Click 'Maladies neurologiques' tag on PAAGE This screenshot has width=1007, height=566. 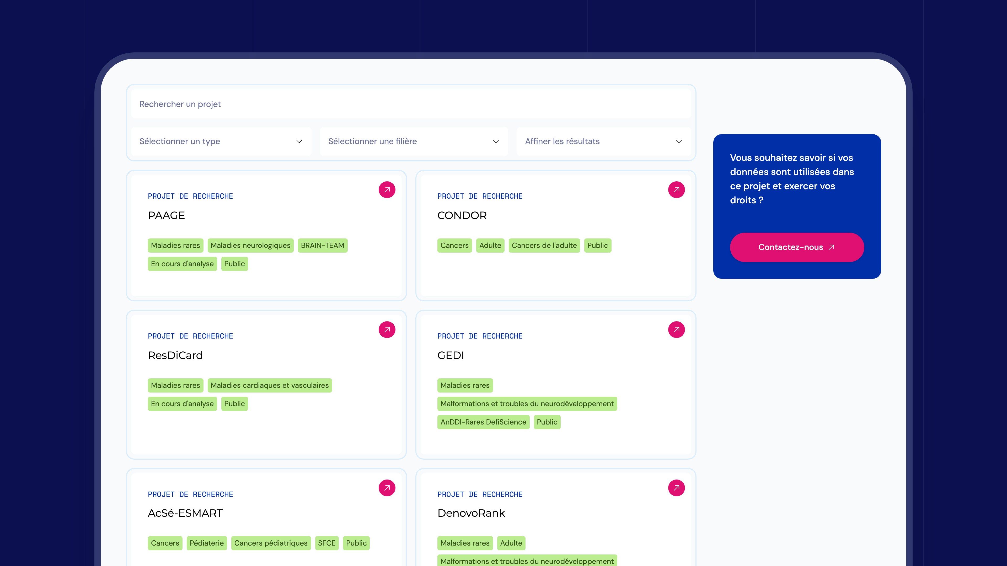250,245
